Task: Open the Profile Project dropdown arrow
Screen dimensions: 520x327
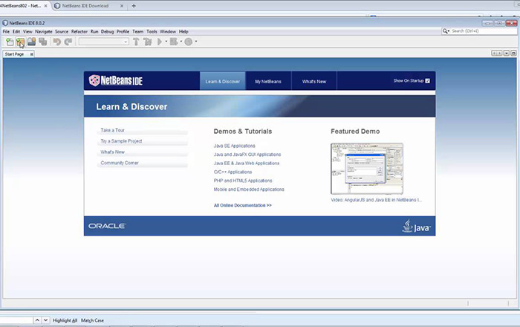Action: point(196,42)
